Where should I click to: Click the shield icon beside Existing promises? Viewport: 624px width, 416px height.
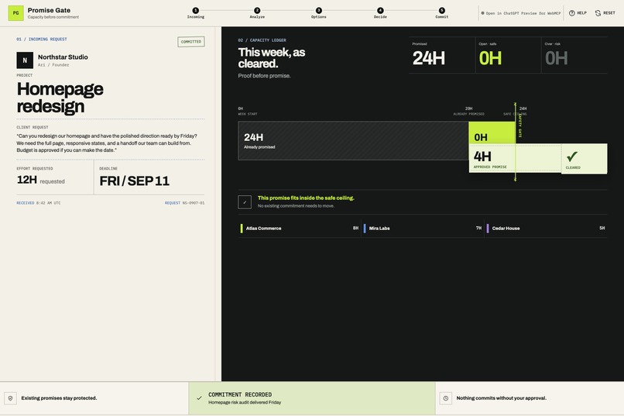10,398
